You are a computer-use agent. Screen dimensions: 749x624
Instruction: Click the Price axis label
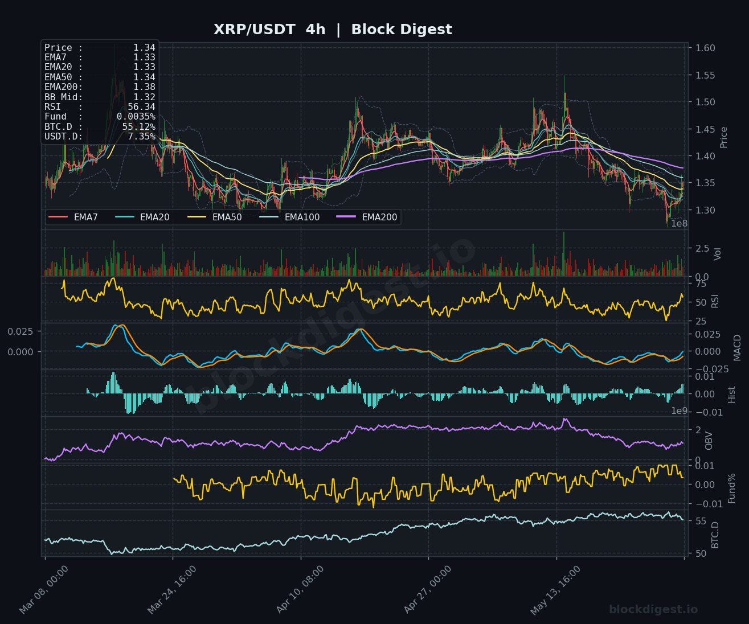tap(724, 137)
